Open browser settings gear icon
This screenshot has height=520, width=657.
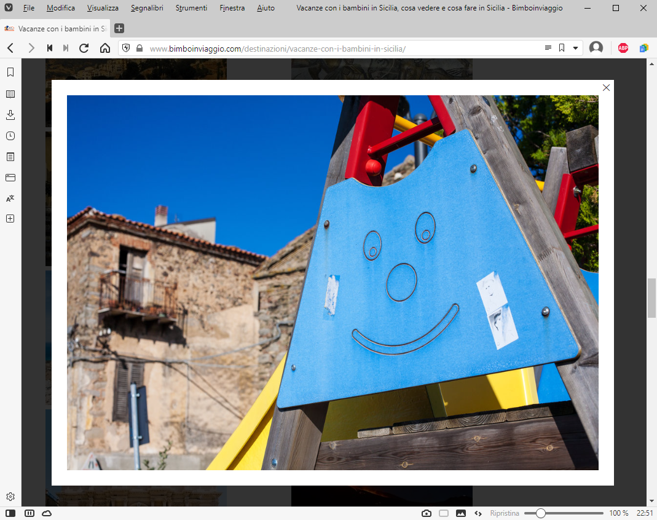[10, 497]
